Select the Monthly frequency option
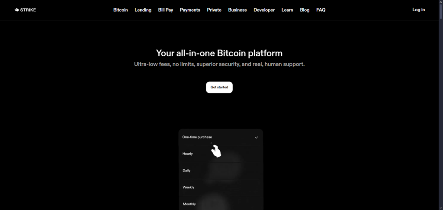This screenshot has width=443, height=210. [221, 204]
